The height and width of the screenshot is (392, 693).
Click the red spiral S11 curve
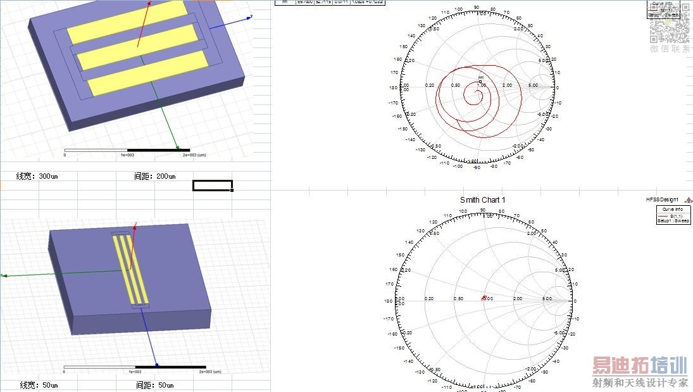click(478, 102)
